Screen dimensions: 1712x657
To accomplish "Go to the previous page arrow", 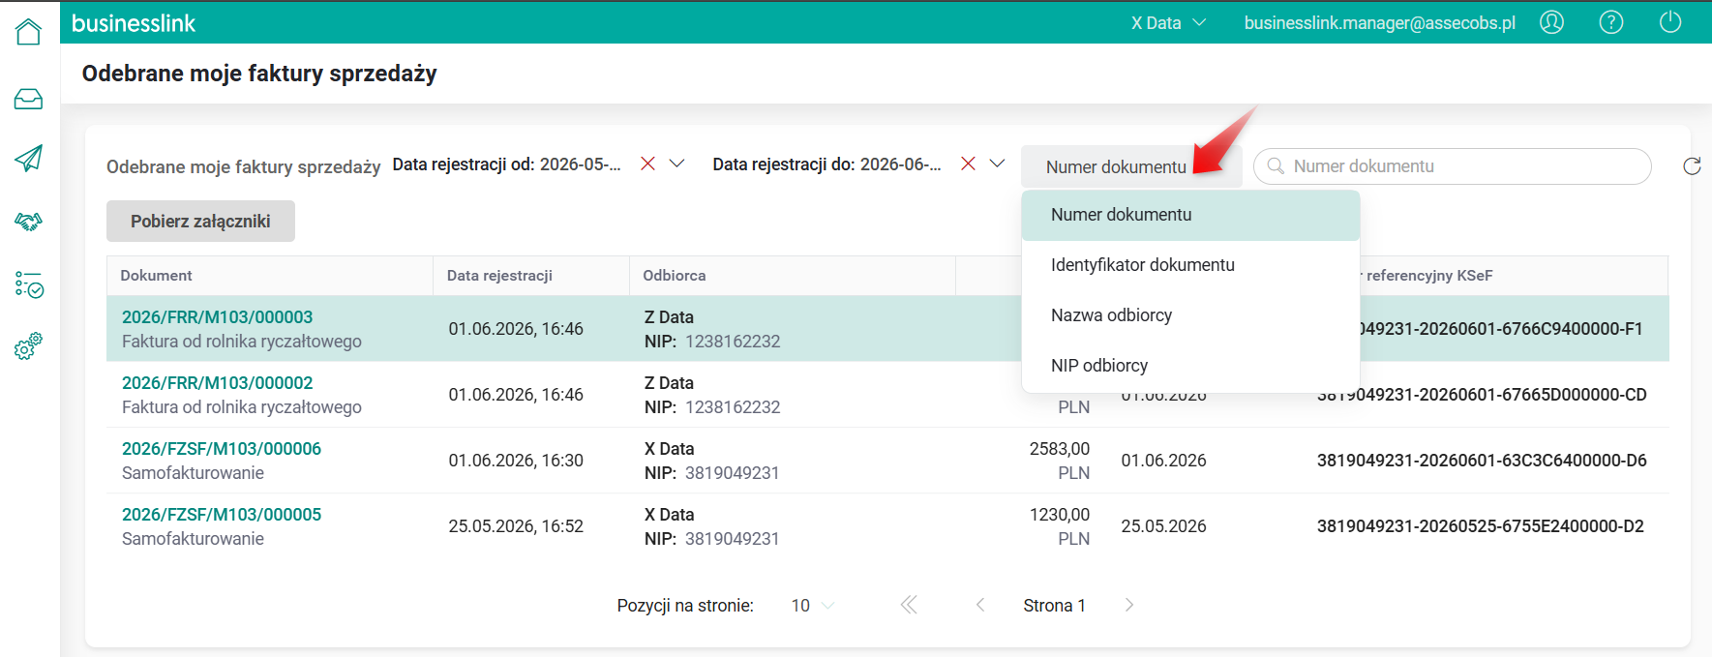I will pyautogui.click(x=980, y=605).
